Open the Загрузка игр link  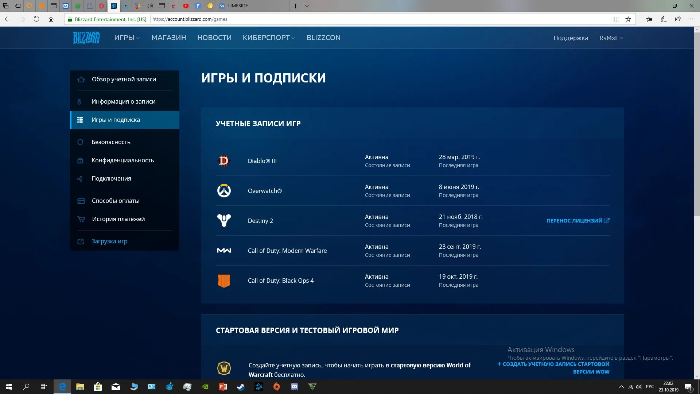click(x=109, y=241)
